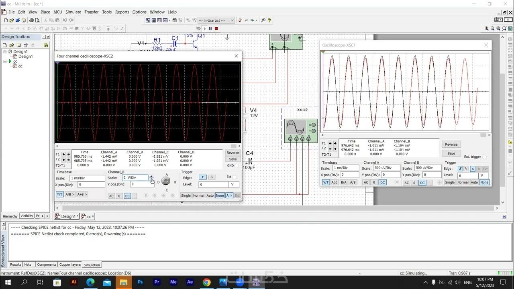Open the Simulate menu
This screenshot has height=289, width=514.
pos(73,12)
